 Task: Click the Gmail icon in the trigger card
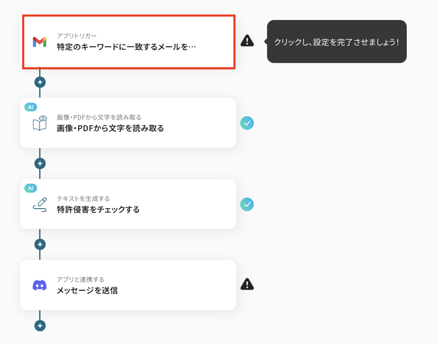[40, 42]
